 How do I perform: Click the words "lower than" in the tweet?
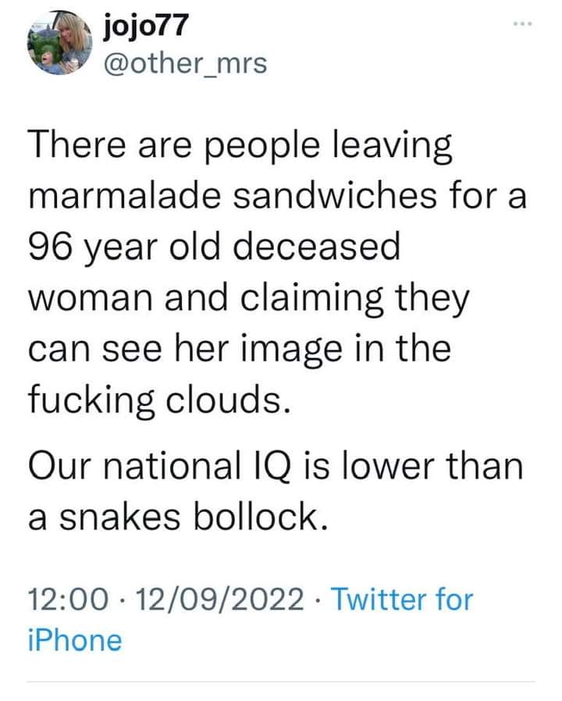click(437, 468)
